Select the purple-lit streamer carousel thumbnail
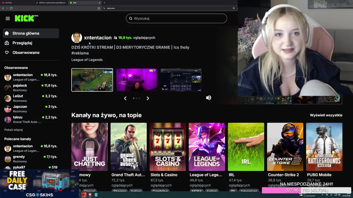The image size is (353, 198). pos(137,80)
